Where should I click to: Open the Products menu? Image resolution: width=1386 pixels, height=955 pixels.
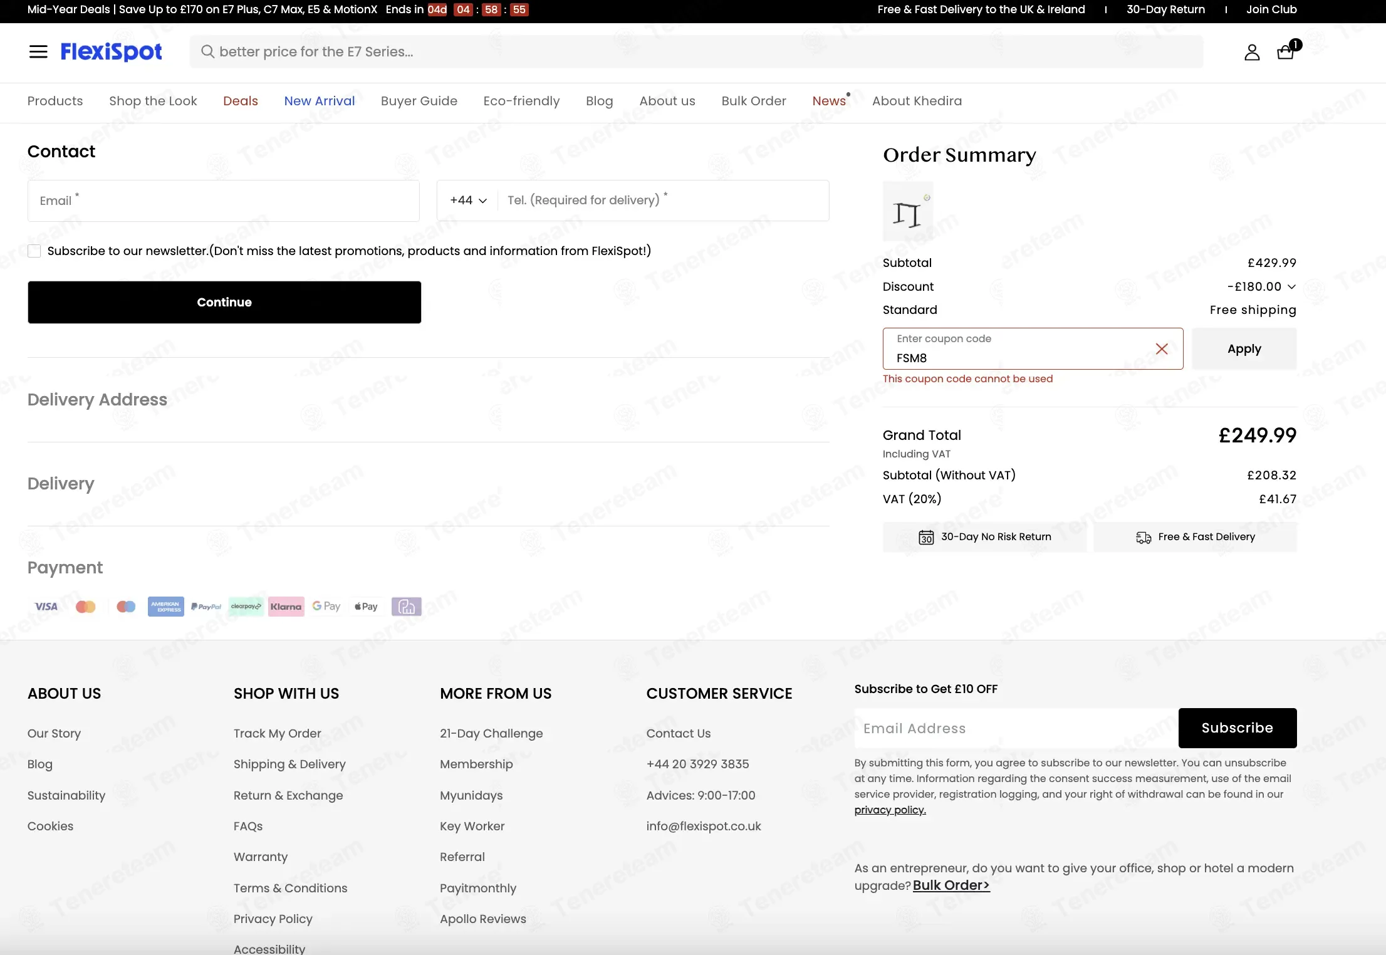point(55,101)
